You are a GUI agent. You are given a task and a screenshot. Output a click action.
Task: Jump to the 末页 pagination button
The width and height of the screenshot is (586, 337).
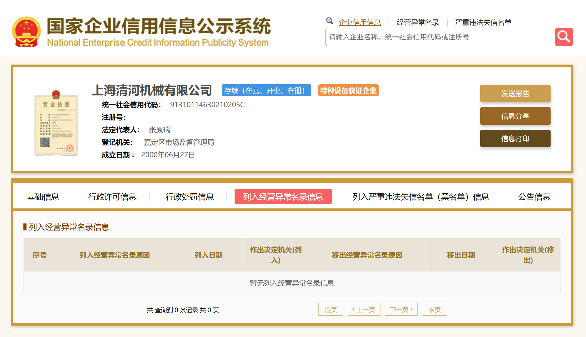pyautogui.click(x=435, y=309)
